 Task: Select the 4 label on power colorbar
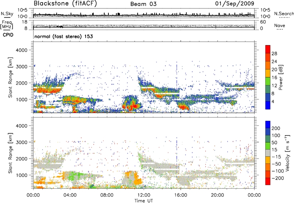pyautogui.click(x=273, y=101)
